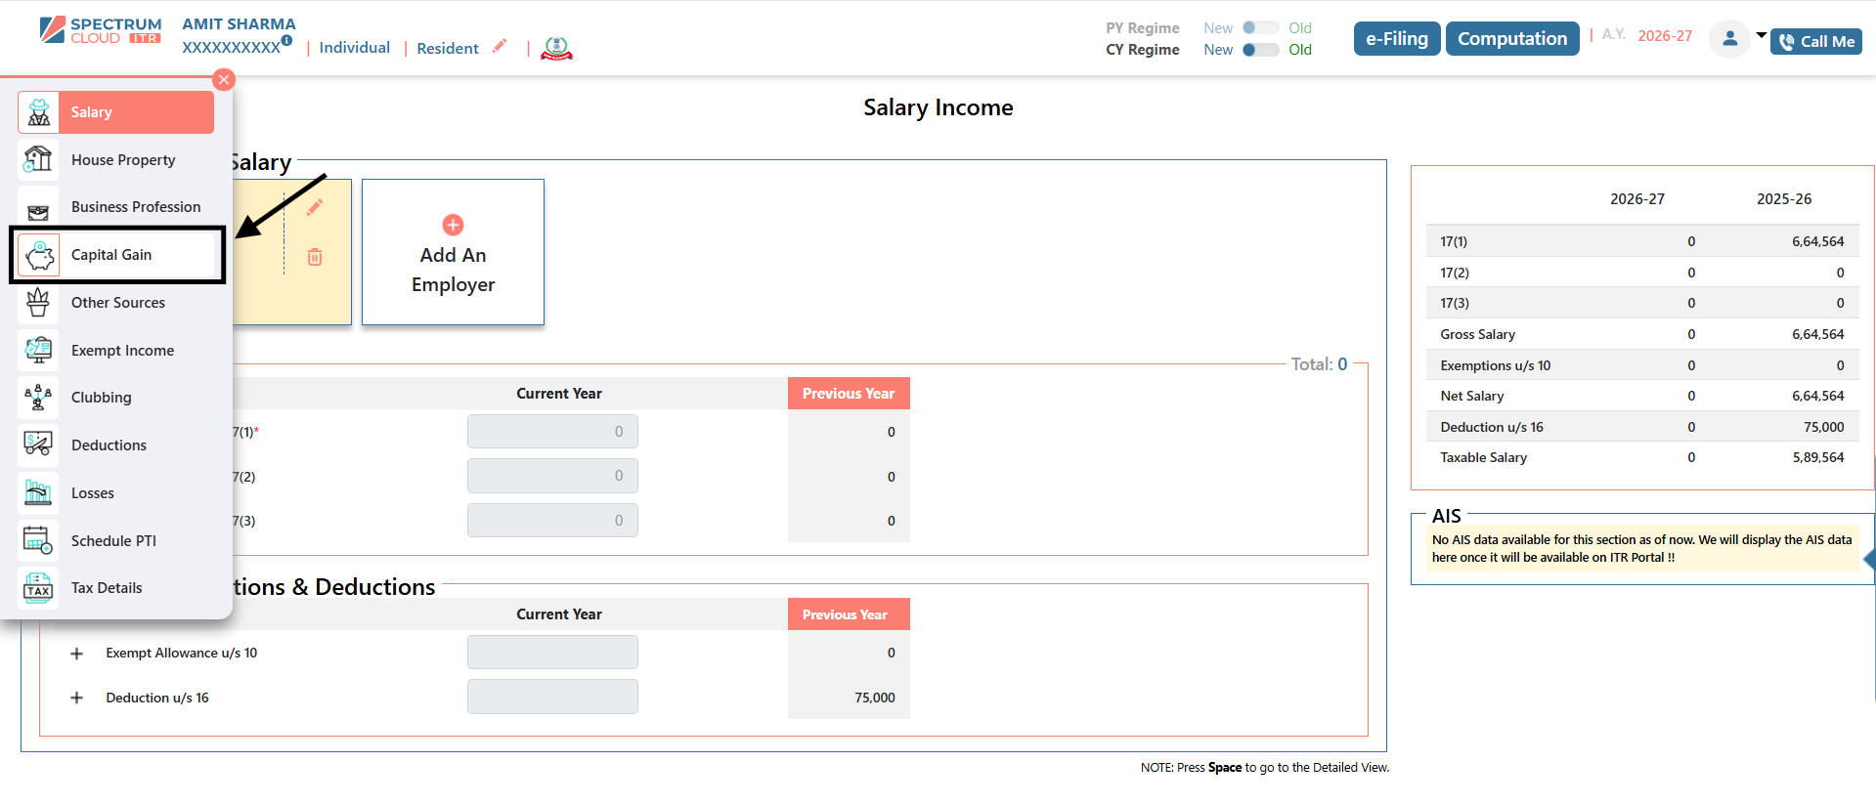Select Capital Gain from the side menu
Screen dimensions: 1876x804
point(111,255)
